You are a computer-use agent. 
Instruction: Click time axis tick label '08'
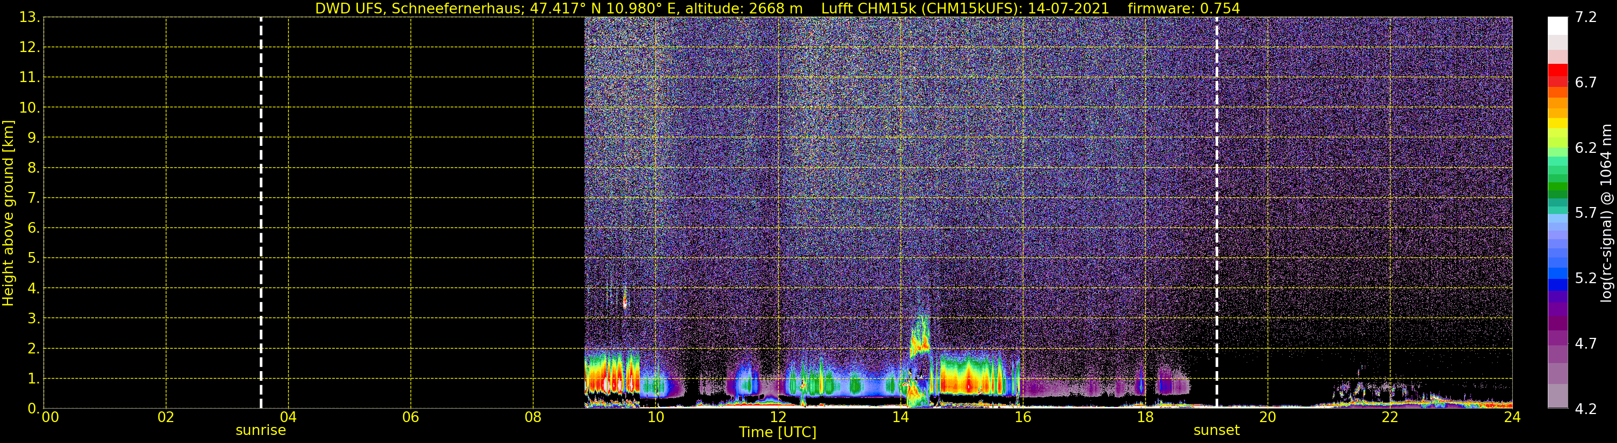pos(533,417)
